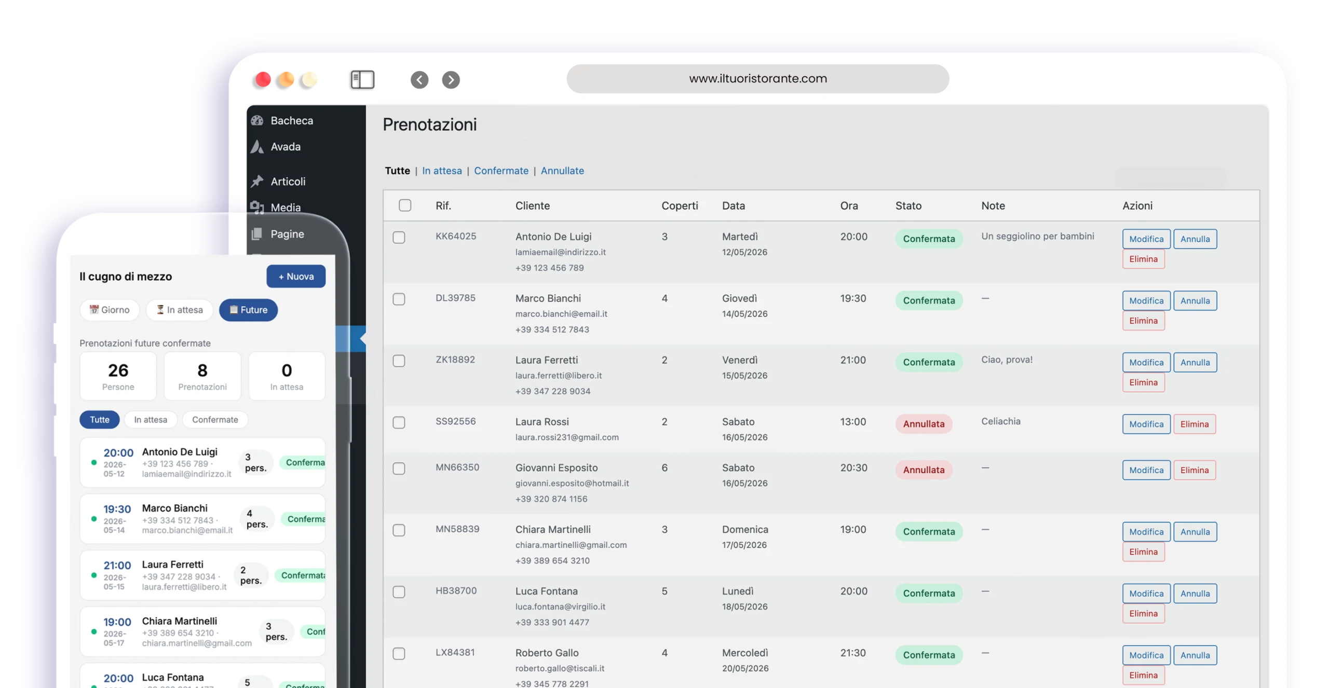Click the green status dot on Marco Bianchi card
The width and height of the screenshot is (1329, 688).
[x=94, y=518]
